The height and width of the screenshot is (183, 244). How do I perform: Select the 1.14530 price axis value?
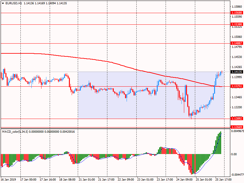pyautogui.click(x=237, y=57)
